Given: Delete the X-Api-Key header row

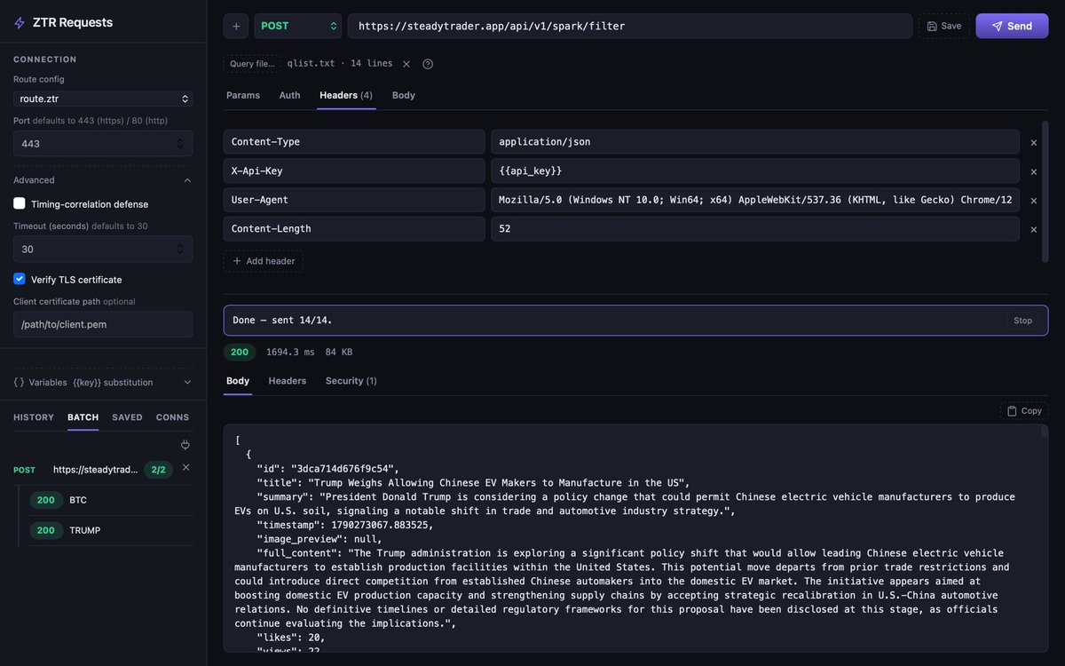Looking at the screenshot, I should (x=1033, y=171).
